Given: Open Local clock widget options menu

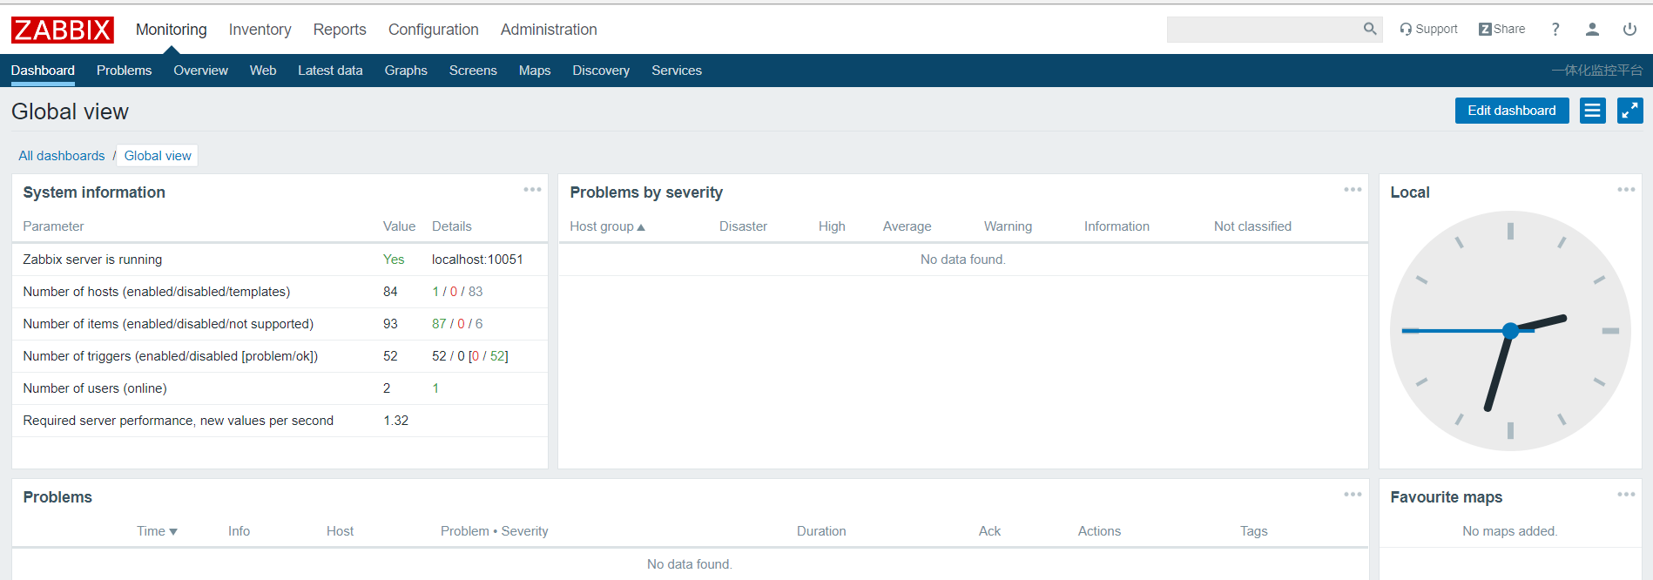Looking at the screenshot, I should 1625,190.
